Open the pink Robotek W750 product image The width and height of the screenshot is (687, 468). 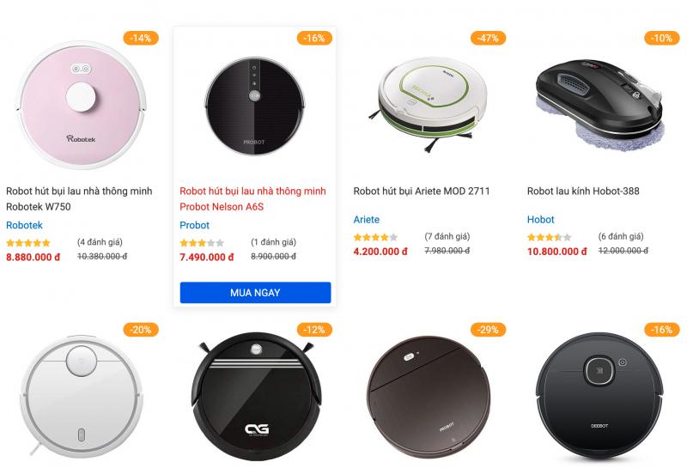click(81, 105)
